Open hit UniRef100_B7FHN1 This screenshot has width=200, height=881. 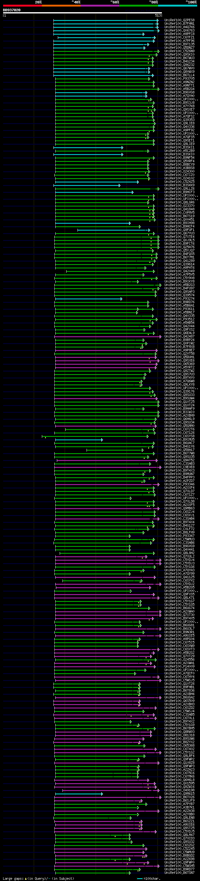179,24
